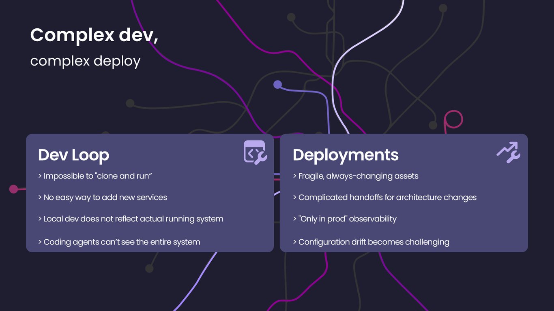
Task: Click bullet "Coding agents can't see the entire system"
Action: pos(119,242)
